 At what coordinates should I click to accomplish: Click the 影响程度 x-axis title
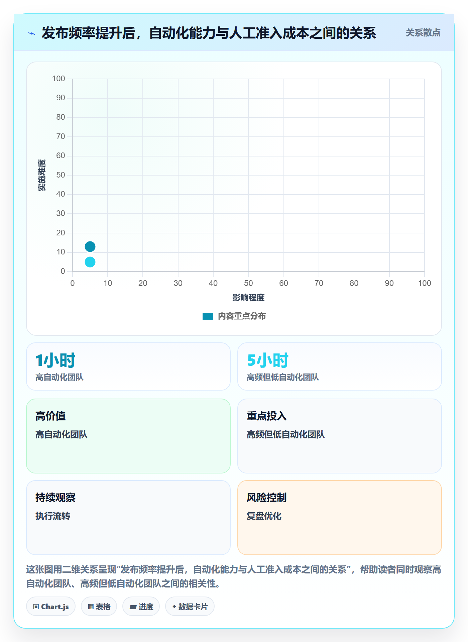[248, 298]
